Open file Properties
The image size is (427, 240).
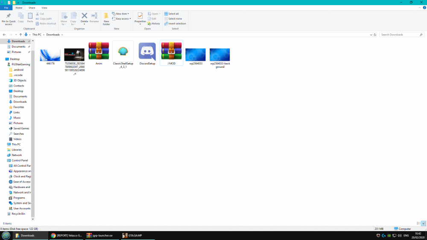140,18
